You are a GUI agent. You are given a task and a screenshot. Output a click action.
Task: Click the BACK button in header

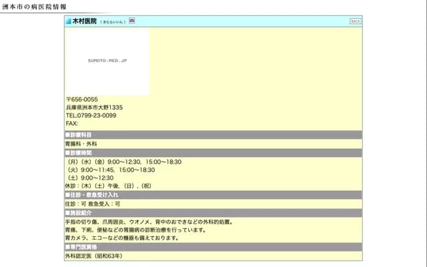pos(355,21)
